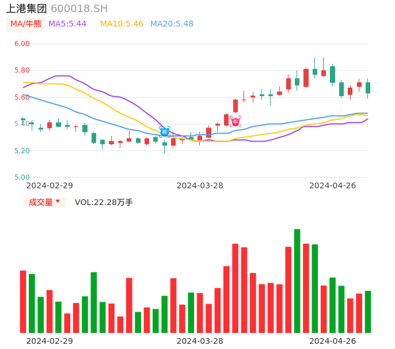Click 2024-03-28 date under price chart

tap(200, 185)
